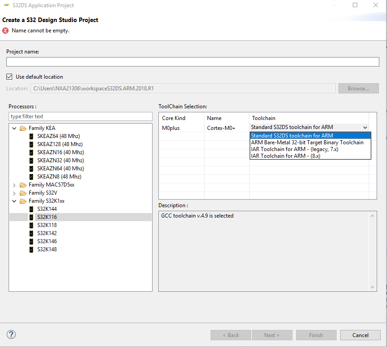The width and height of the screenshot is (387, 347).
Task: Expand the Family MAC57D5xx folder
Action: pyautogui.click(x=14, y=185)
